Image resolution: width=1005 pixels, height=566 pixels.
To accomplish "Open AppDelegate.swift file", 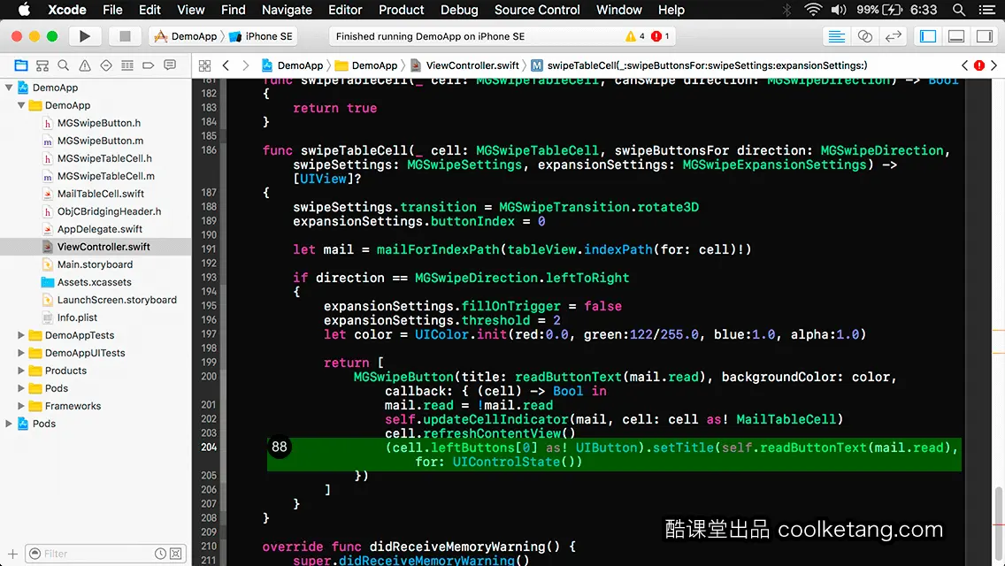I will click(x=99, y=229).
